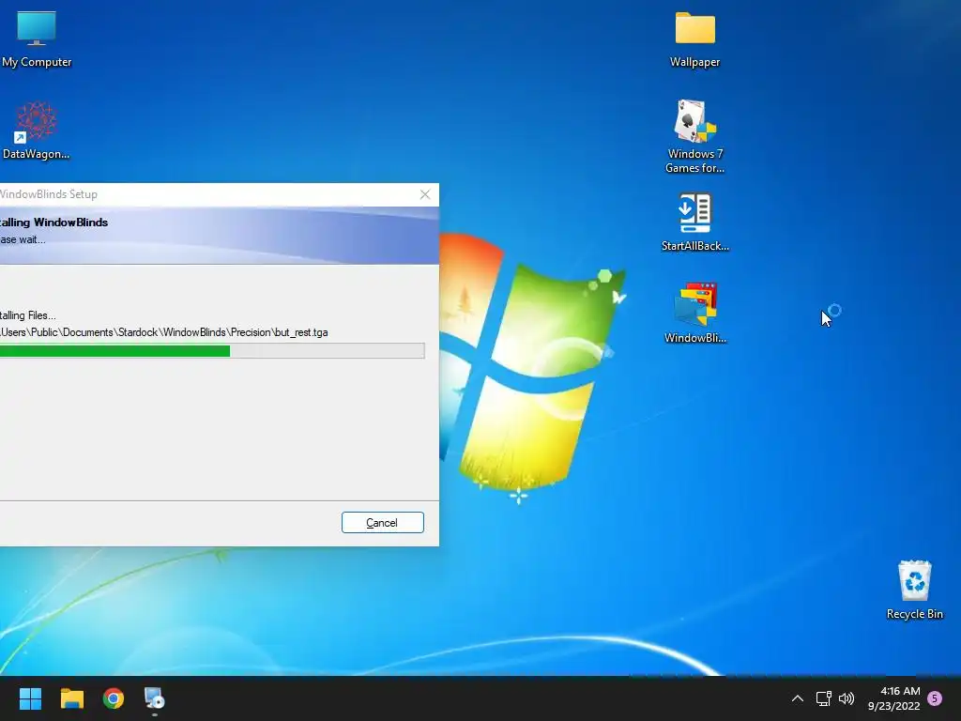Open the Start menu Windows logo

click(x=30, y=698)
